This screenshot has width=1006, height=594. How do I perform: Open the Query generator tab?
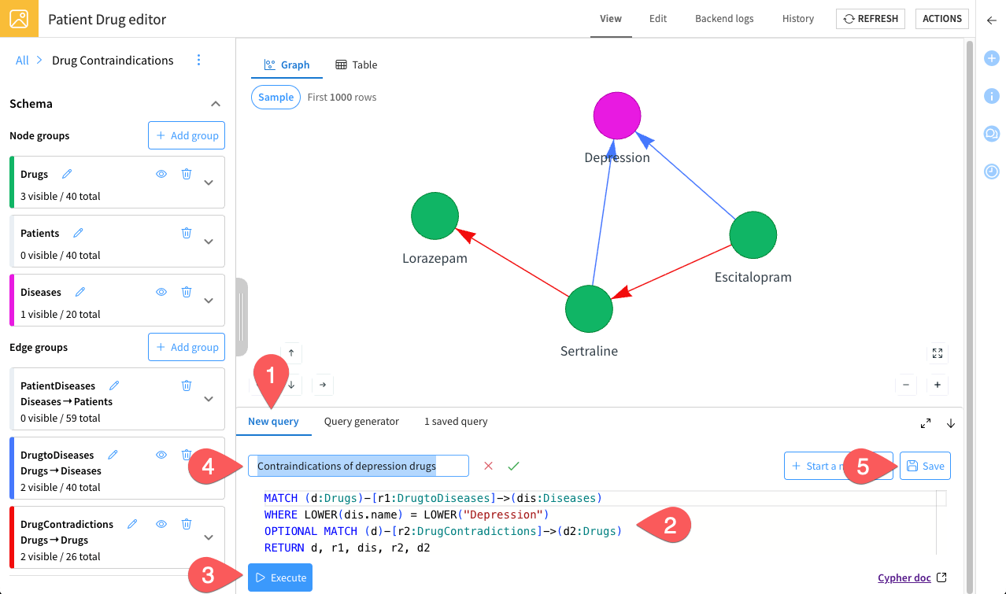361,422
